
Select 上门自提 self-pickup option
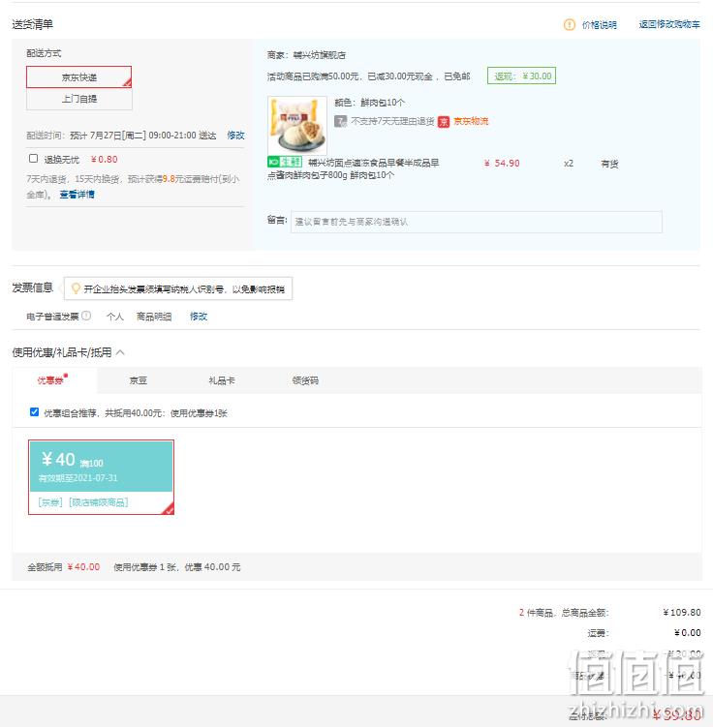coord(79,99)
